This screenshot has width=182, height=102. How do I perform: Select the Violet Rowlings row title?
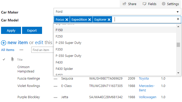[29, 86]
